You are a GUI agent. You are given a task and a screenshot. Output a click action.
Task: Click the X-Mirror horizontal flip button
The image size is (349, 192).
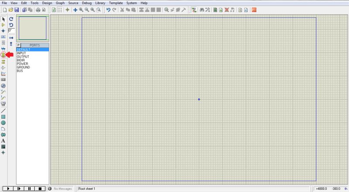11,38
